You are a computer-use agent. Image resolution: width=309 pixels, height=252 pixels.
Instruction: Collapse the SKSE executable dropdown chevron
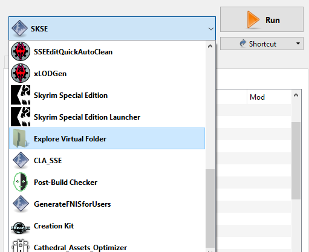click(x=211, y=29)
